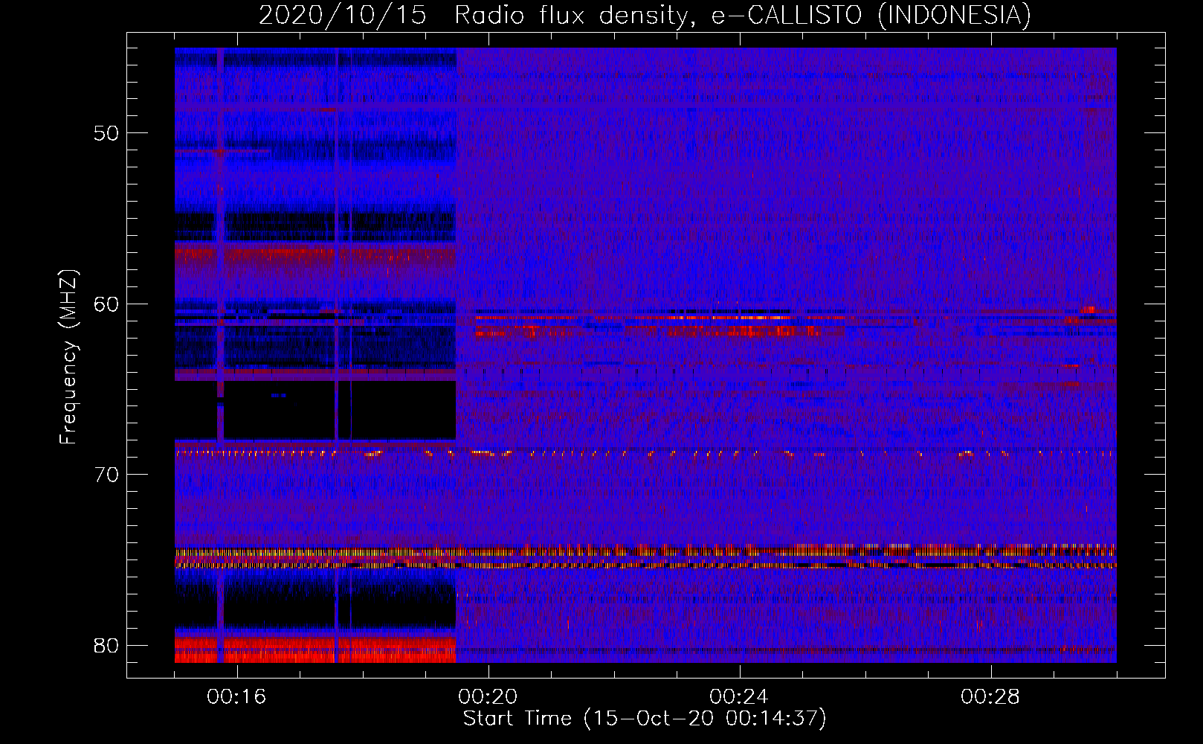Click the 00:16 time tick label
The image size is (1203, 744).
pos(236,696)
